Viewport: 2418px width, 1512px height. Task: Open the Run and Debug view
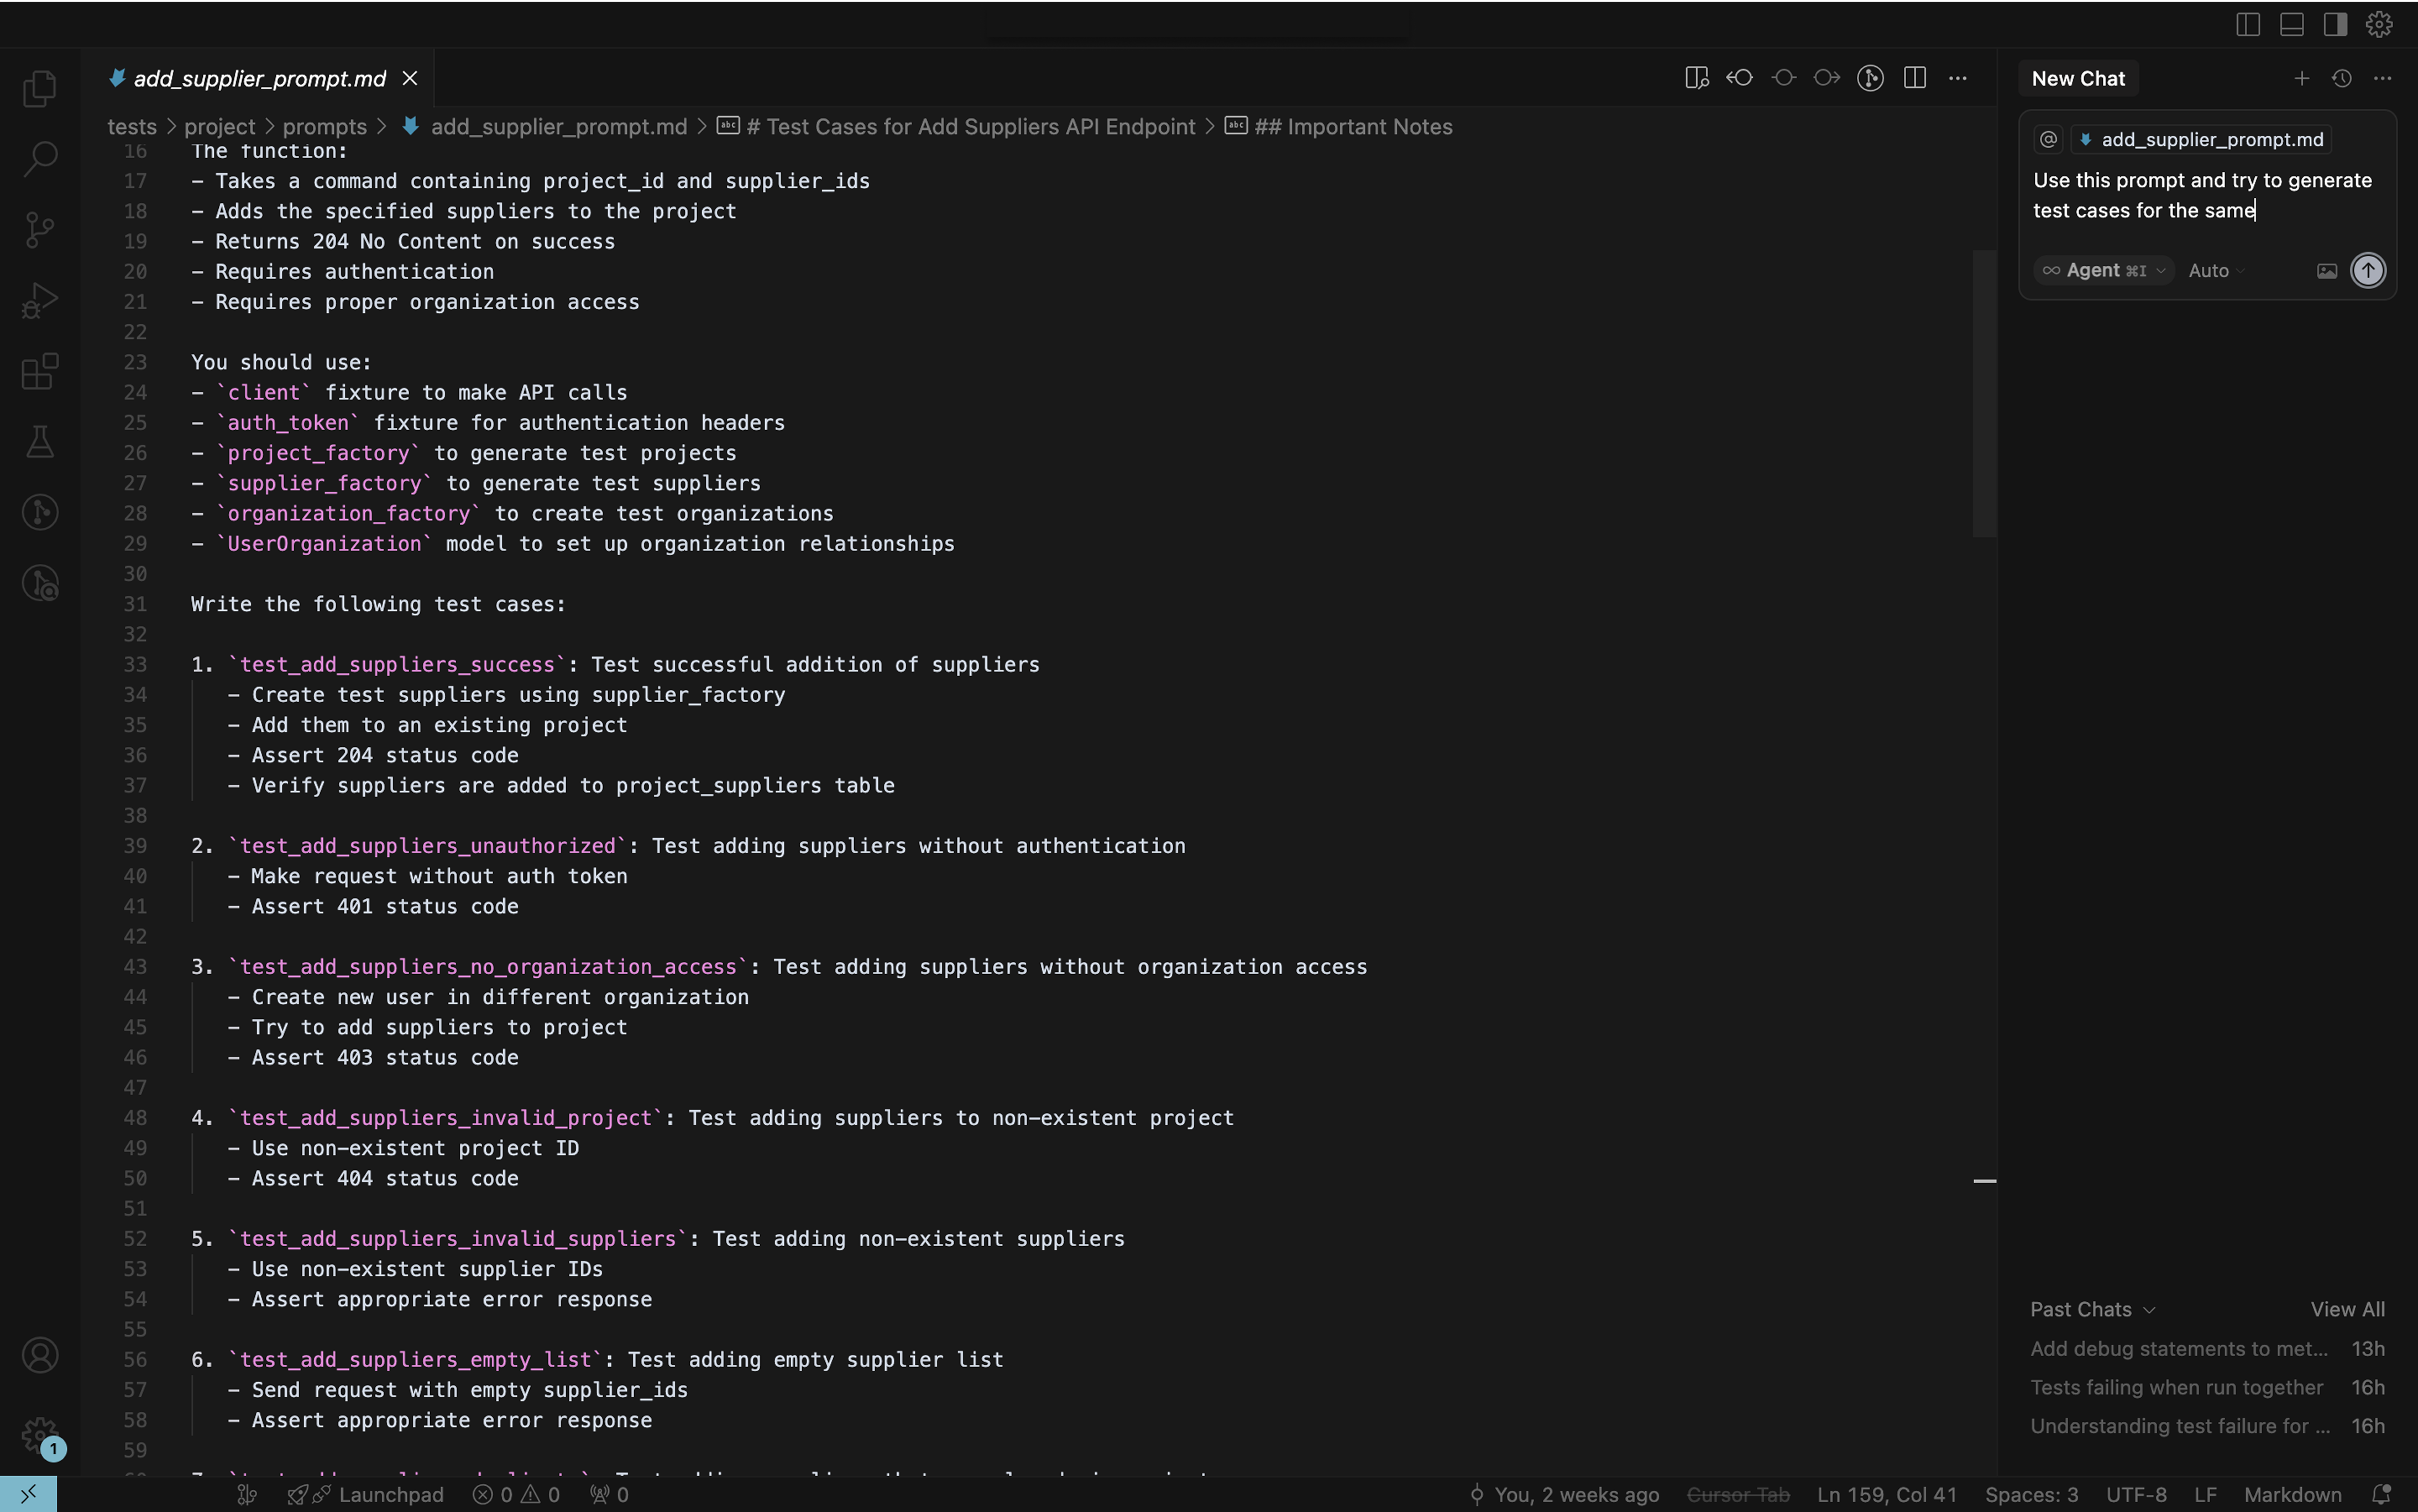pyautogui.click(x=40, y=300)
